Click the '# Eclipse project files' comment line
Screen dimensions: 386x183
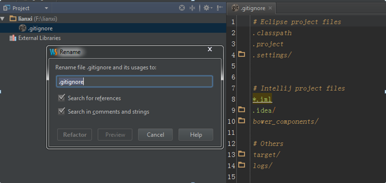tap(297, 22)
